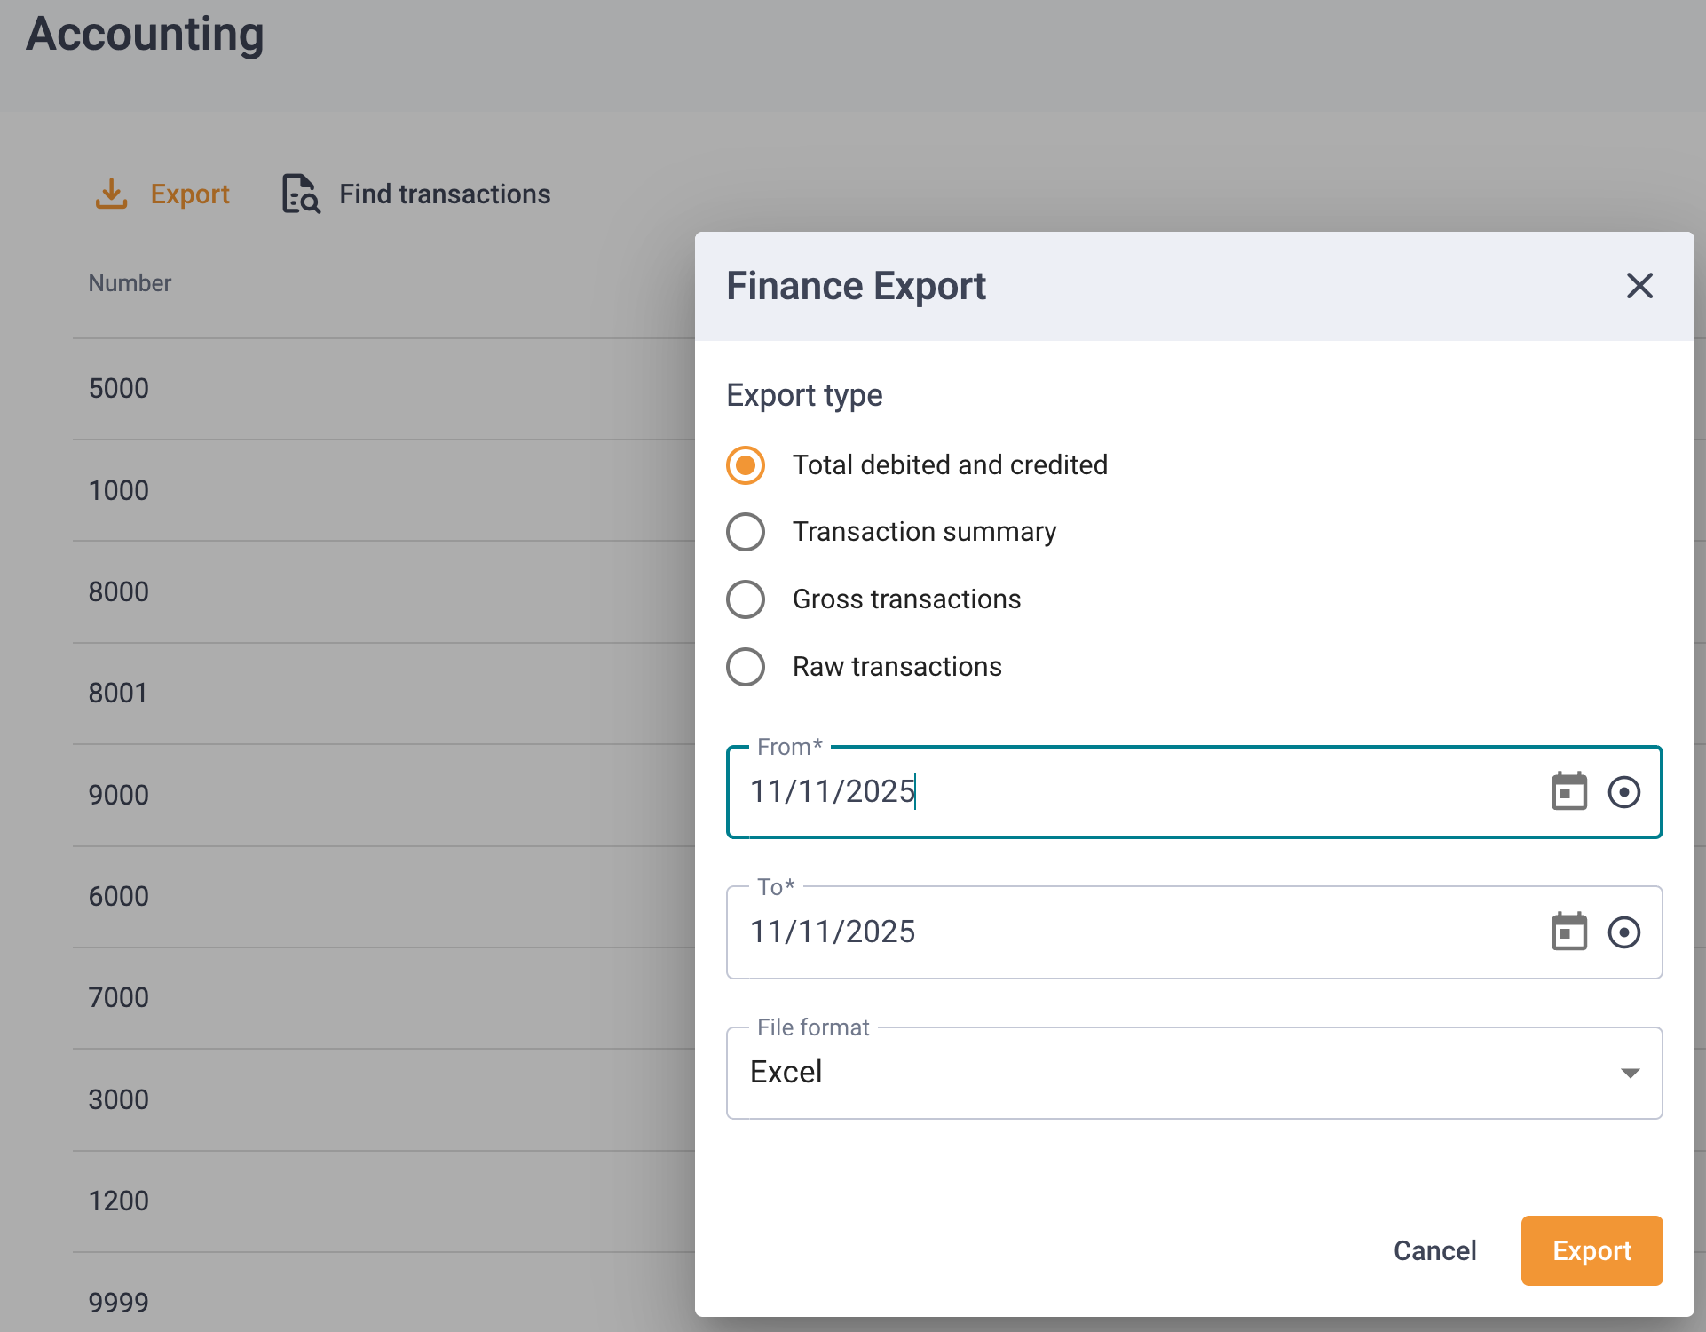The image size is (1706, 1332).
Task: Open calendar picker for From date
Action: tap(1568, 791)
